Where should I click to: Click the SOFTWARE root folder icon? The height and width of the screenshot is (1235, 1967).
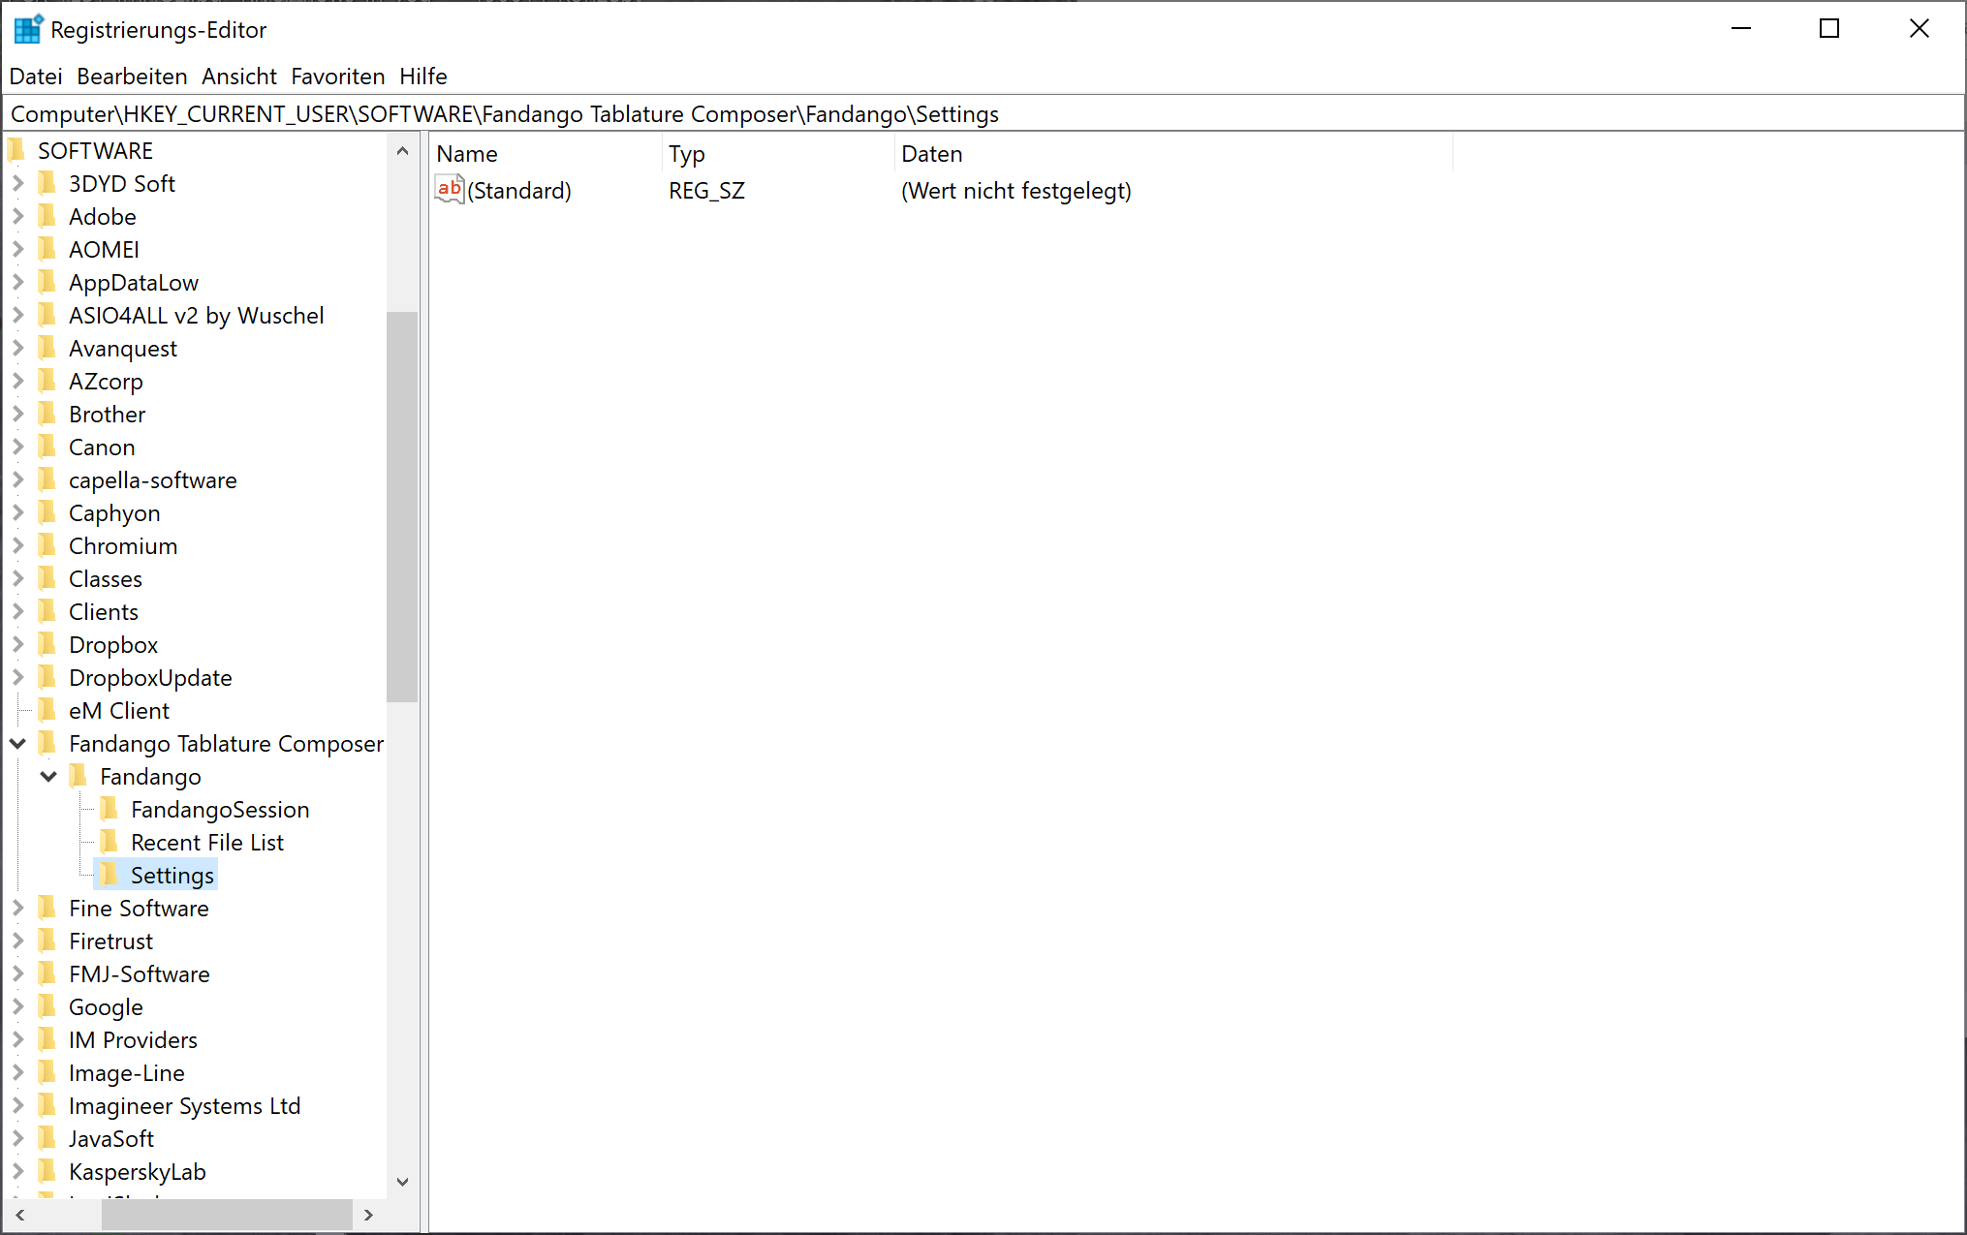pos(16,150)
